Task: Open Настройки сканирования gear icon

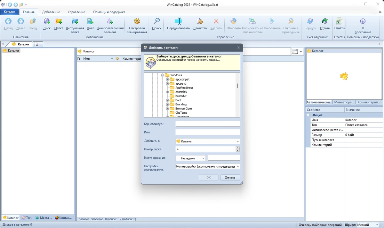Action: (x=137, y=21)
